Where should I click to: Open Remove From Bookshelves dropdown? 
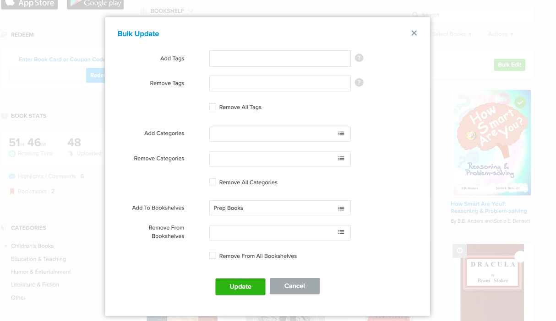[x=273, y=233]
